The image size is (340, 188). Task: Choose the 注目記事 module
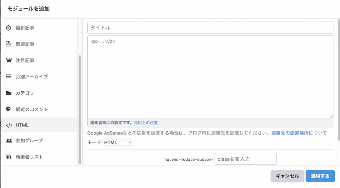[x=39, y=60]
